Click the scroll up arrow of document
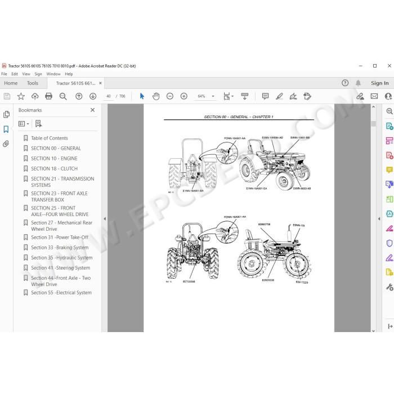Viewport: 394px width, 394px height. [x=373, y=107]
